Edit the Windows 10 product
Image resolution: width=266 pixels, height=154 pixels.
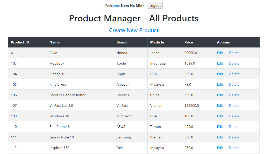pyautogui.click(x=220, y=116)
